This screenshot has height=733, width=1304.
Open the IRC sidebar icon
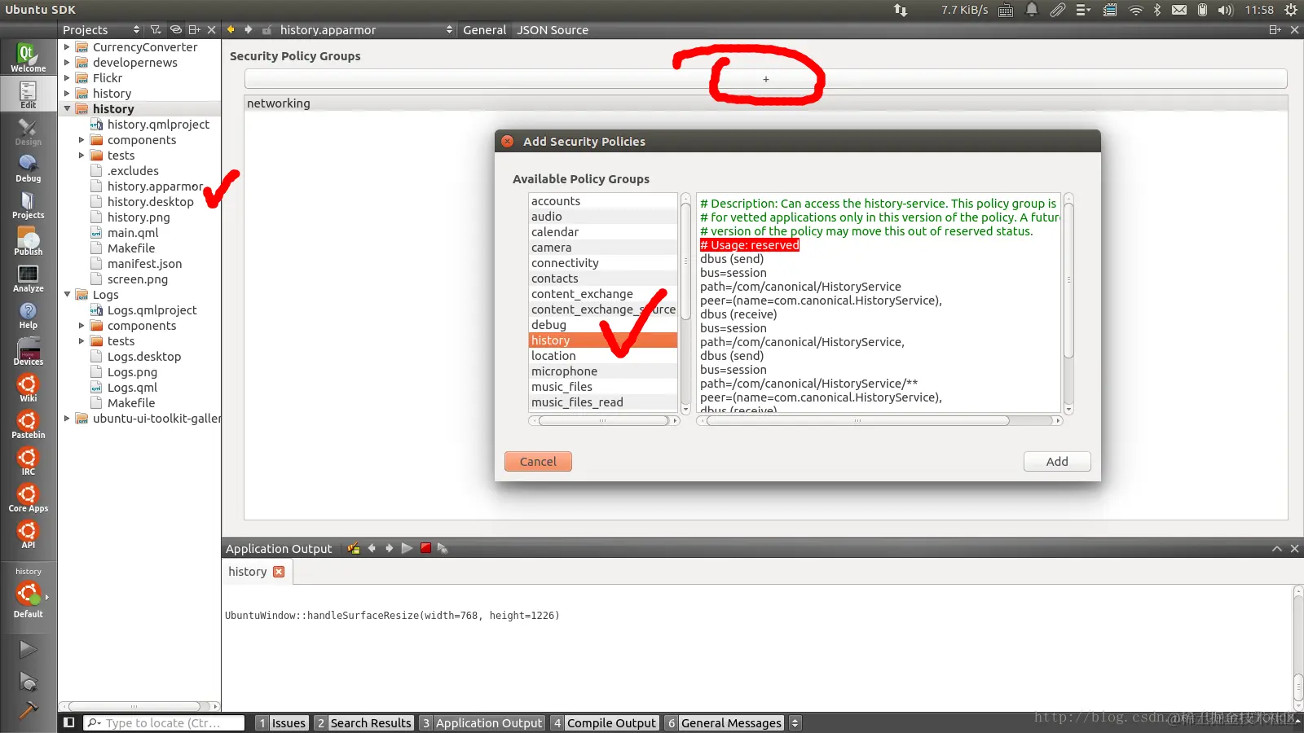click(28, 461)
